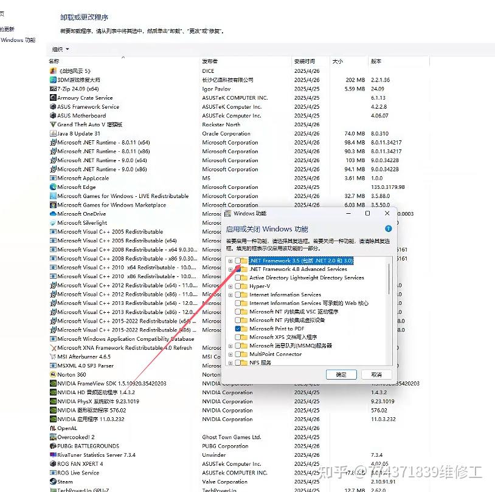Select the RivaTuner Statistics Server icon
Image resolution: width=495 pixels, height=492 pixels.
53,455
